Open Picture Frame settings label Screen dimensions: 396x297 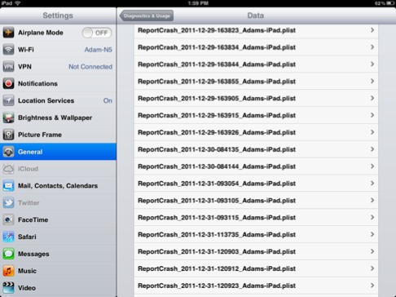click(40, 135)
